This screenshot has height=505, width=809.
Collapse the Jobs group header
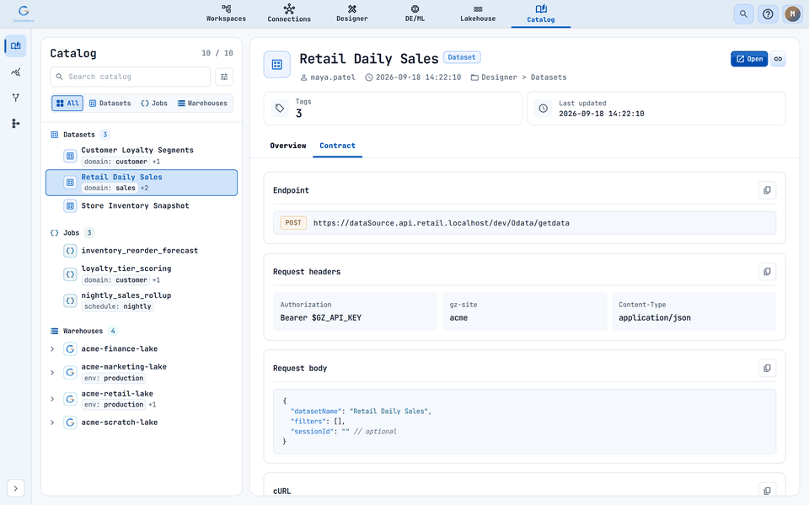[72, 233]
